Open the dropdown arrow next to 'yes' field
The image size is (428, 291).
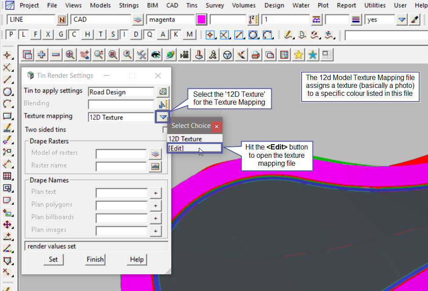pyautogui.click(x=402, y=20)
